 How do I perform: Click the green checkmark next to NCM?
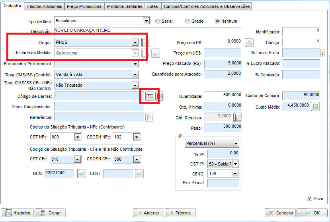(x=82, y=174)
